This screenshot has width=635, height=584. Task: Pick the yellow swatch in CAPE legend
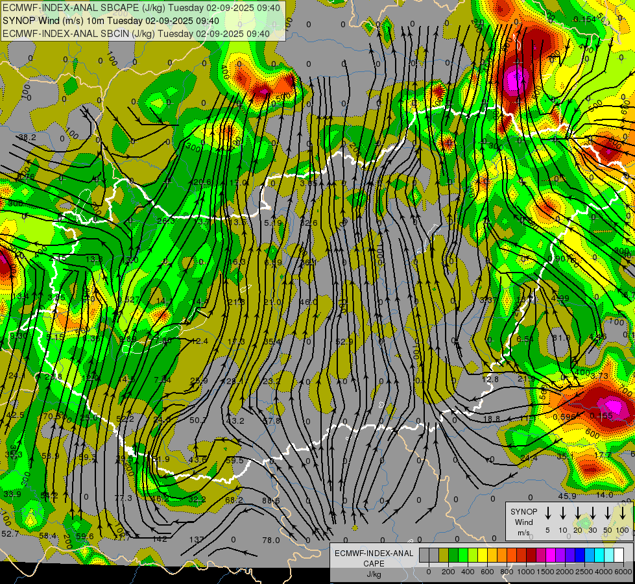[483, 555]
